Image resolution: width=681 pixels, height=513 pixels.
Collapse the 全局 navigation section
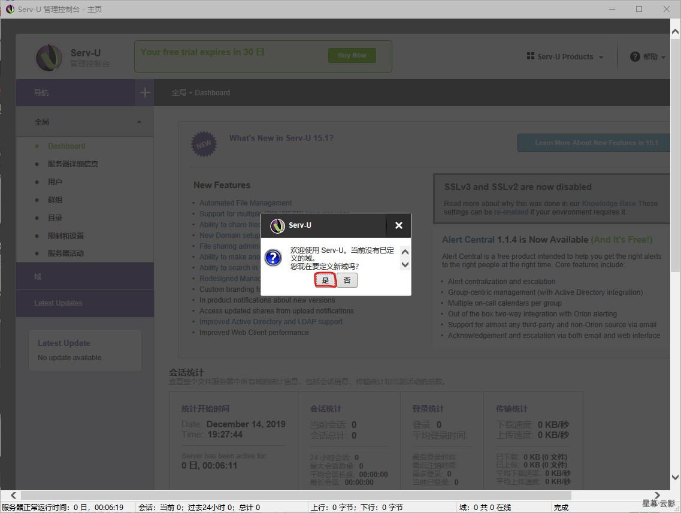pyautogui.click(x=139, y=122)
